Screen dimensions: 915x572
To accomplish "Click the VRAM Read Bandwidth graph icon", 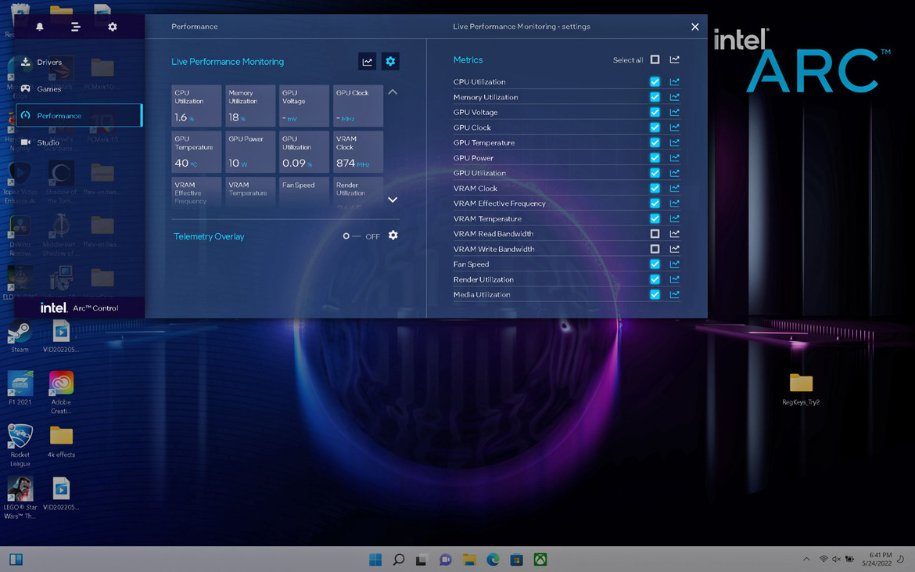I will coord(675,233).
